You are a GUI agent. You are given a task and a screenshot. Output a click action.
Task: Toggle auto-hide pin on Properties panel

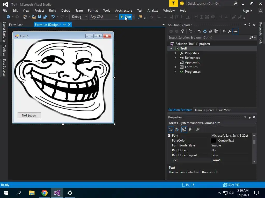click(250, 117)
